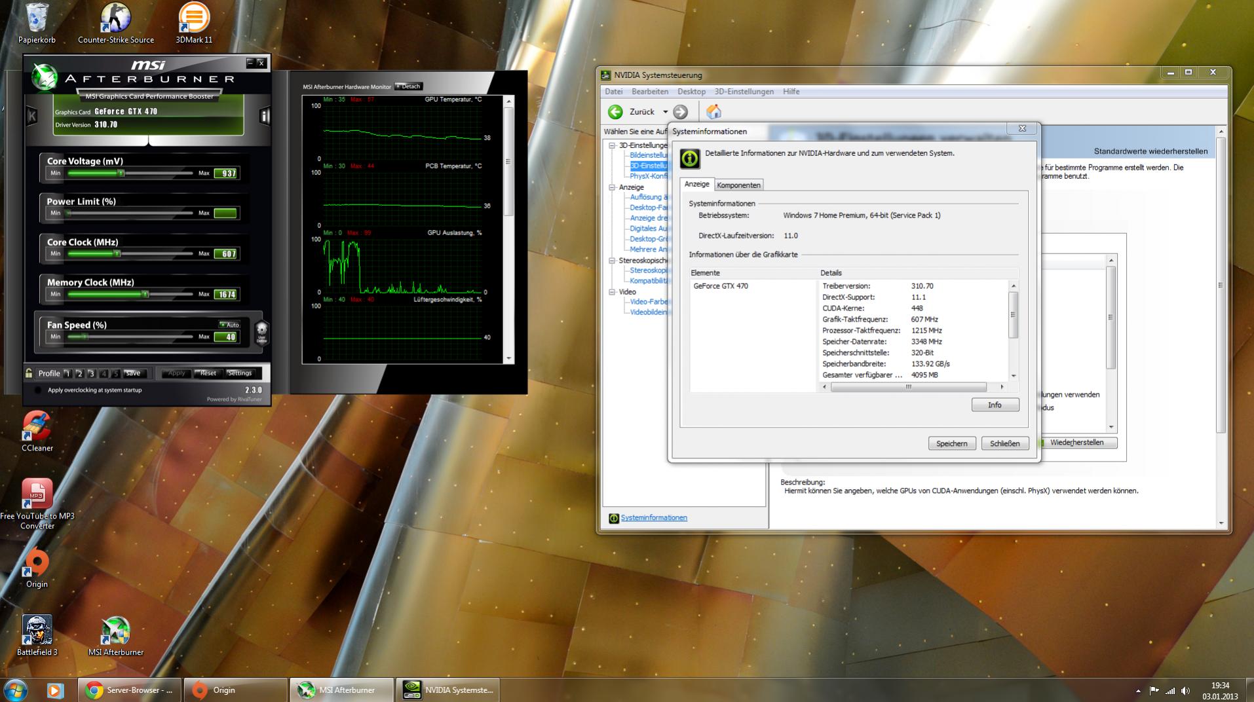Viewport: 1254px width, 702px height.
Task: Open the Zurück history dropdown arrow
Action: 665,112
